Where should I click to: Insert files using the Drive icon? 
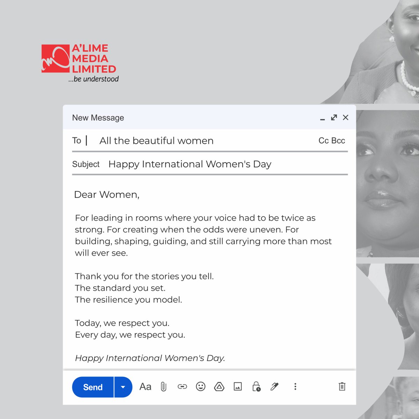click(219, 387)
